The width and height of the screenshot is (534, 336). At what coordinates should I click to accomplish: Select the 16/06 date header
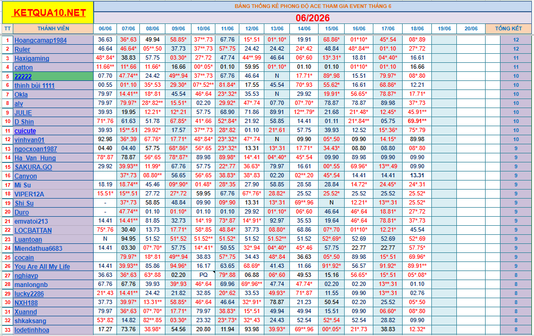tap(358, 29)
